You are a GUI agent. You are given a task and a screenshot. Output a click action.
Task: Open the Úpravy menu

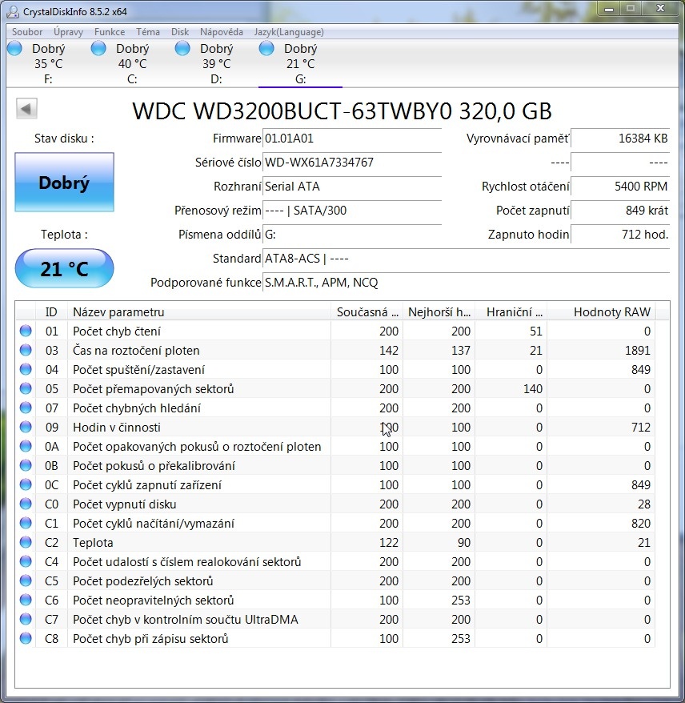pos(68,32)
